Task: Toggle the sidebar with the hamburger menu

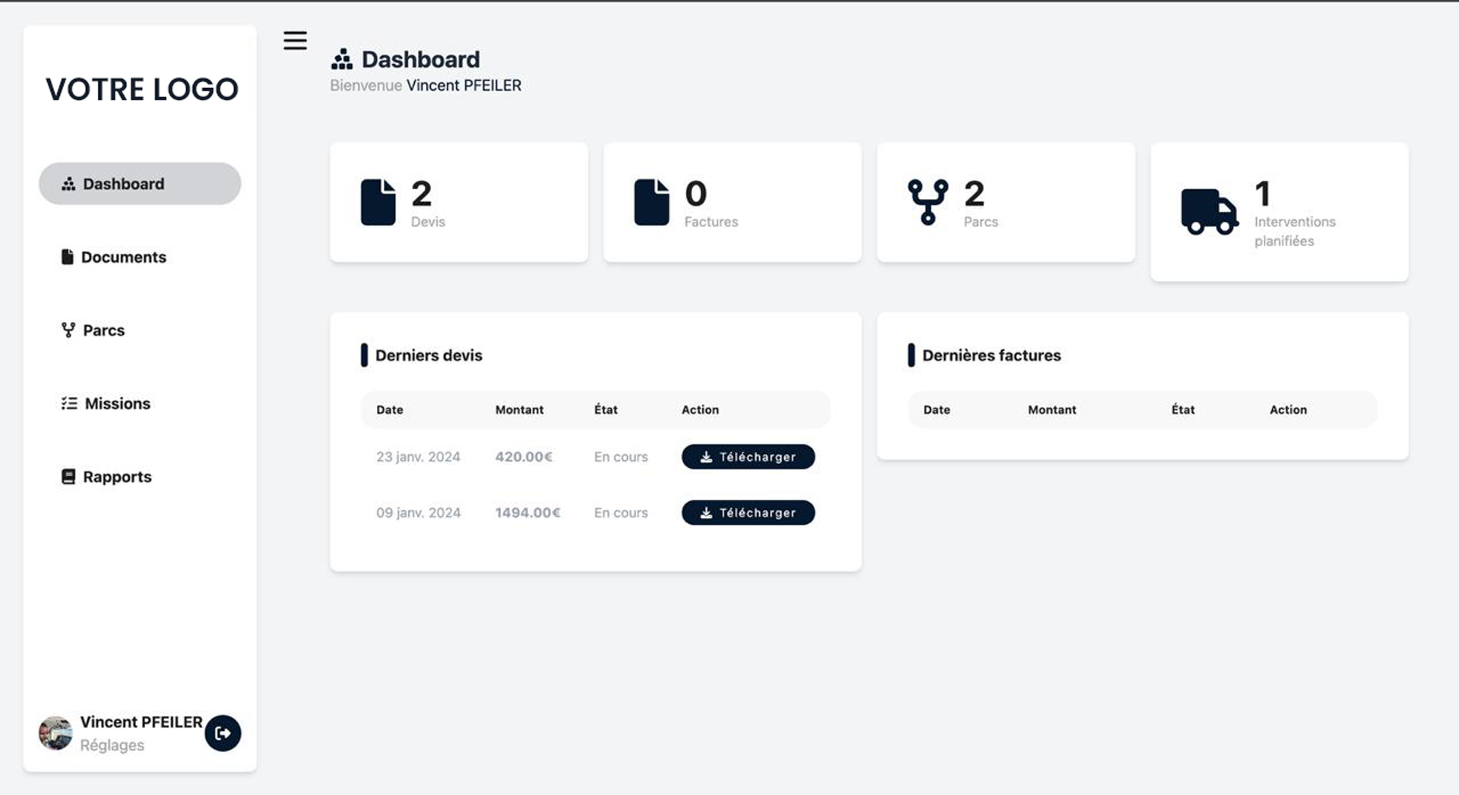Action: pyautogui.click(x=295, y=40)
